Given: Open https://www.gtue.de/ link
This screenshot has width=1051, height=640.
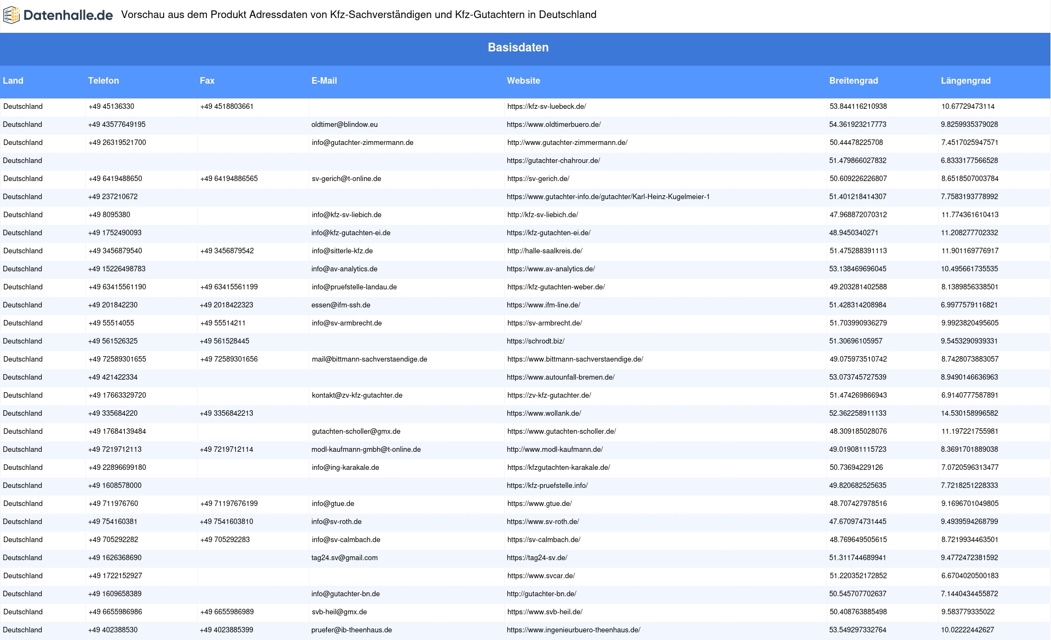Looking at the screenshot, I should click(539, 504).
